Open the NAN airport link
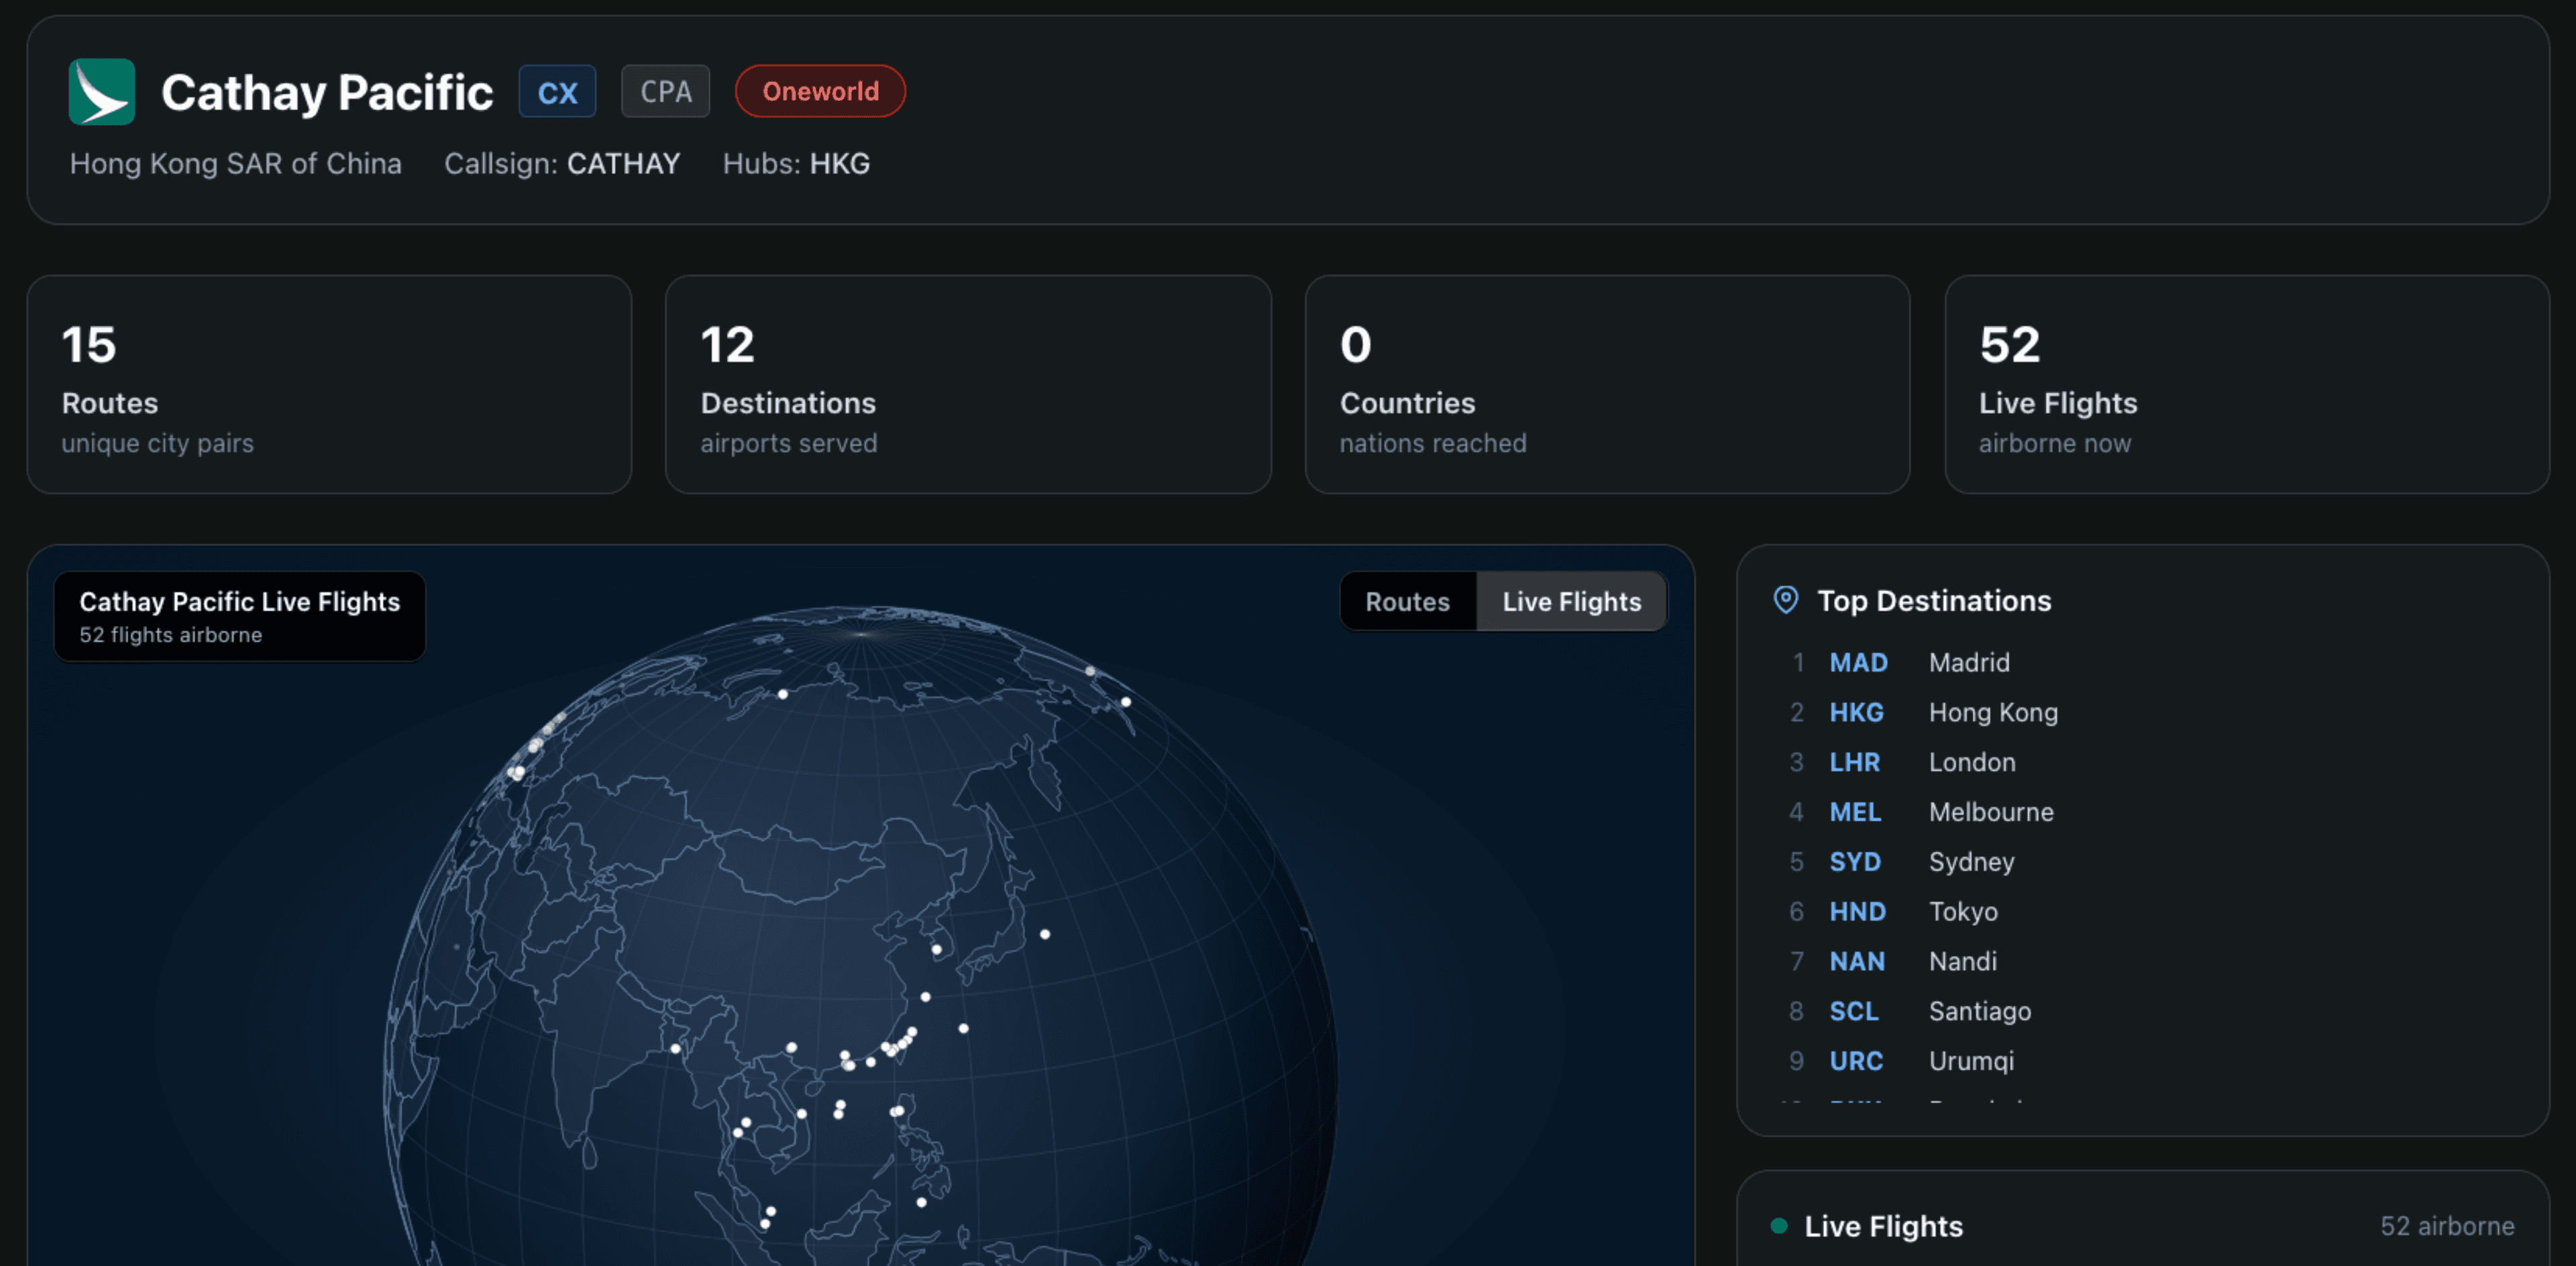This screenshot has width=2576, height=1266. pos(1857,961)
